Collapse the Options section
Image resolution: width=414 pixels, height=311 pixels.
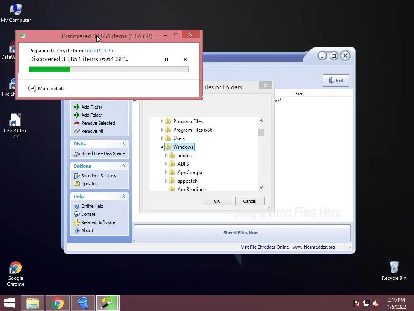coord(123,166)
